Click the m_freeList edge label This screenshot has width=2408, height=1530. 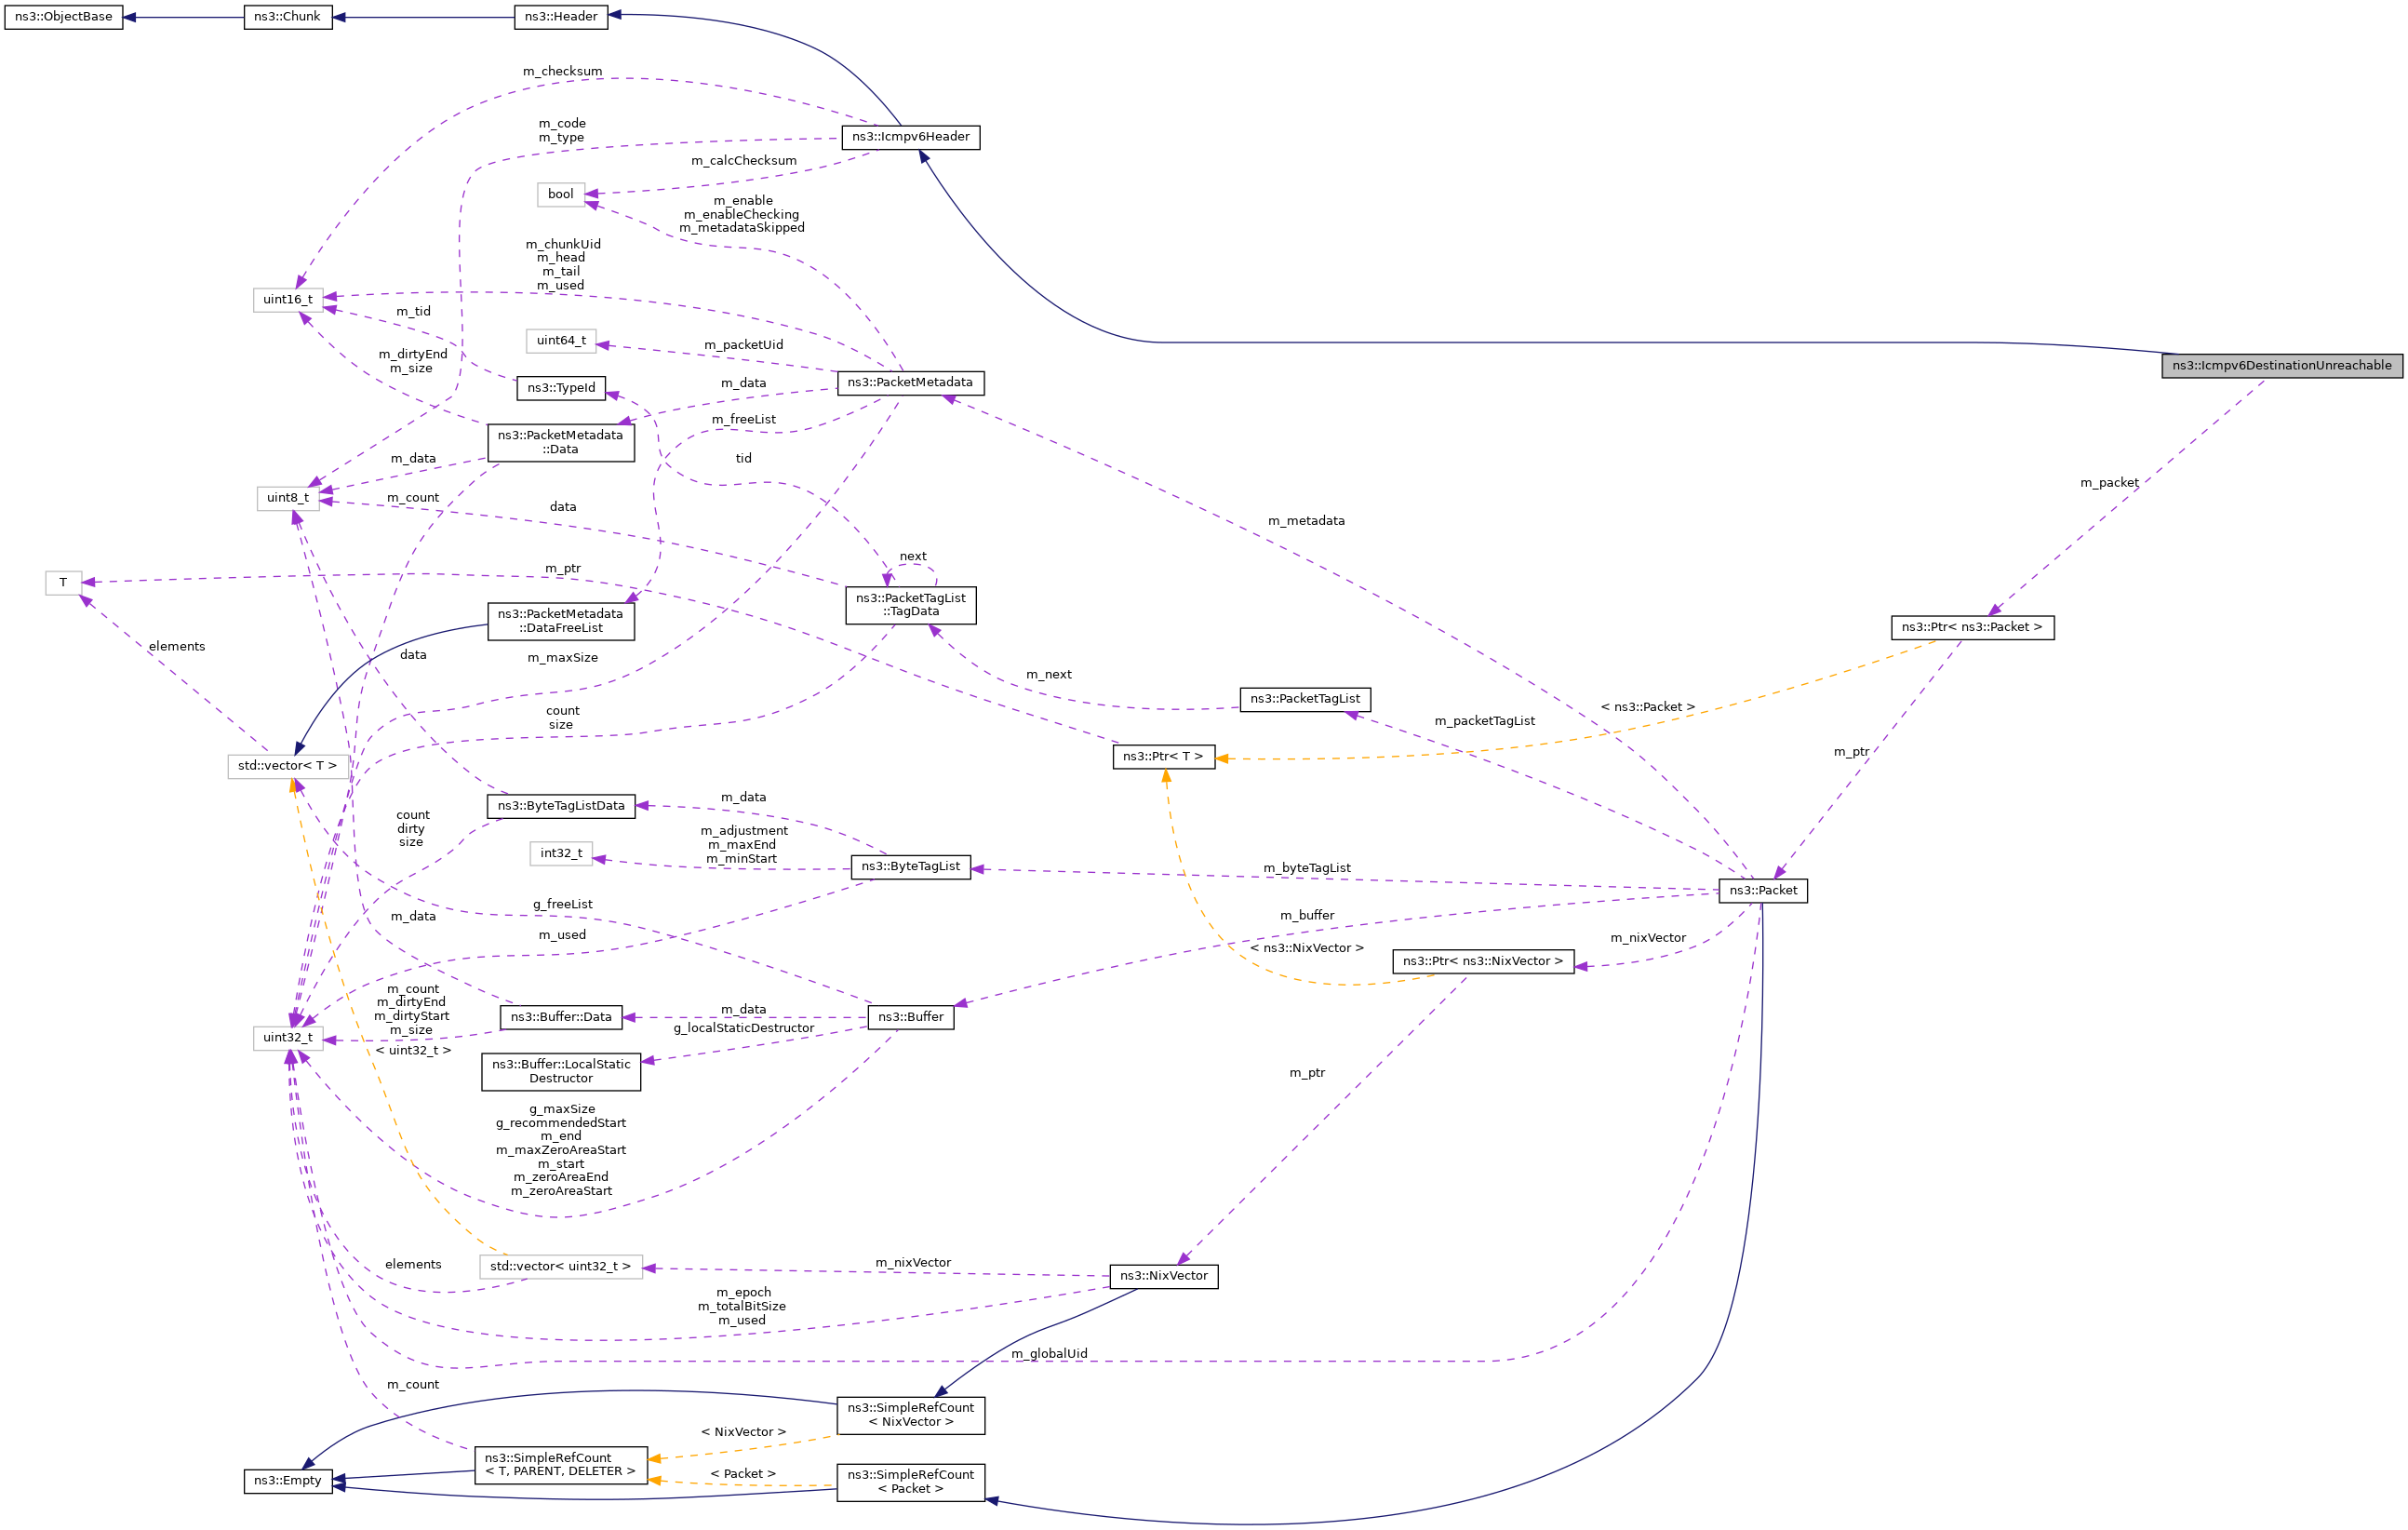(x=744, y=420)
